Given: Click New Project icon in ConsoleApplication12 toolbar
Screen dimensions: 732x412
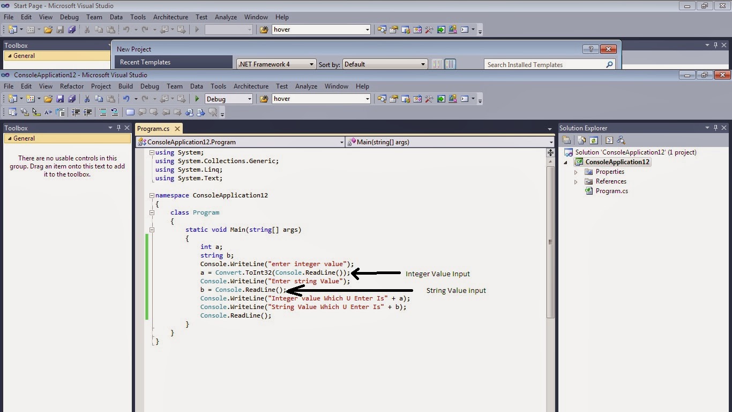Looking at the screenshot, I should (x=13, y=99).
